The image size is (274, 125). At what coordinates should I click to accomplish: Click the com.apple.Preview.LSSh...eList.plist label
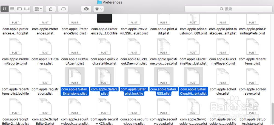(134, 31)
